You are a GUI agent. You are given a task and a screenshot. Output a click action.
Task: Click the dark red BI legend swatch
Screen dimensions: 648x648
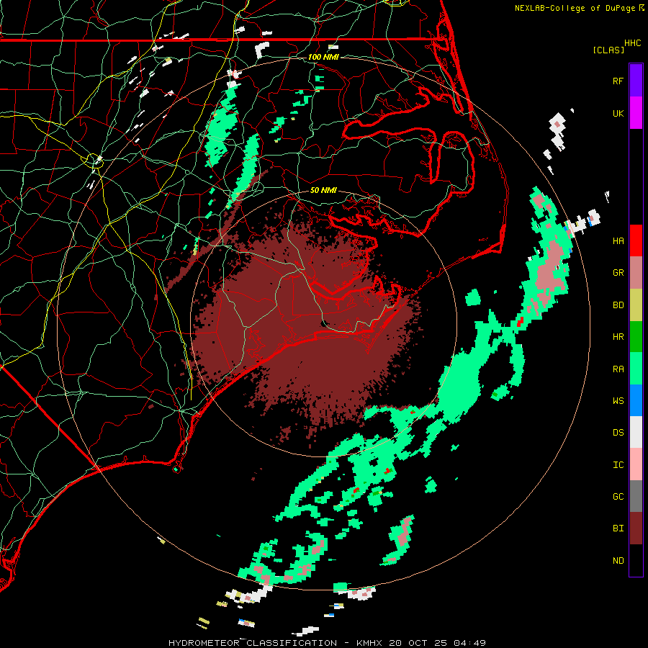coord(636,528)
